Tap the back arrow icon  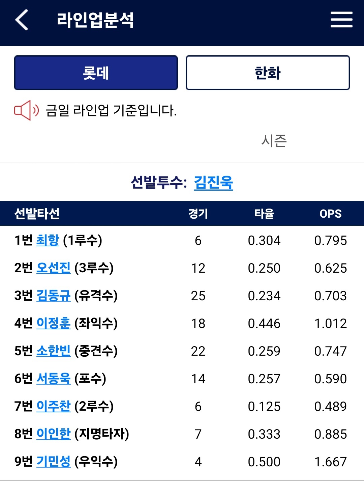[22, 20]
